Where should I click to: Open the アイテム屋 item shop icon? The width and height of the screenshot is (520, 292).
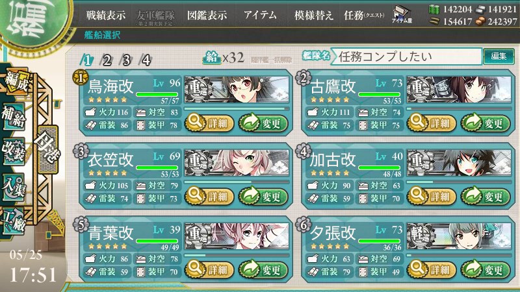(401, 15)
